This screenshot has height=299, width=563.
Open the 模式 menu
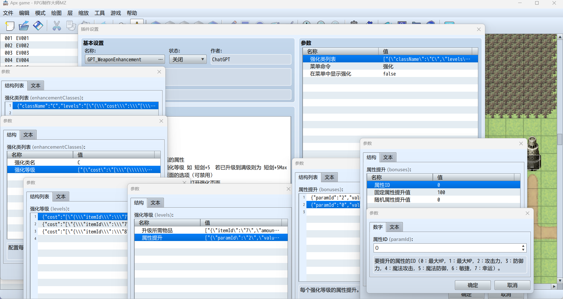[x=40, y=13]
